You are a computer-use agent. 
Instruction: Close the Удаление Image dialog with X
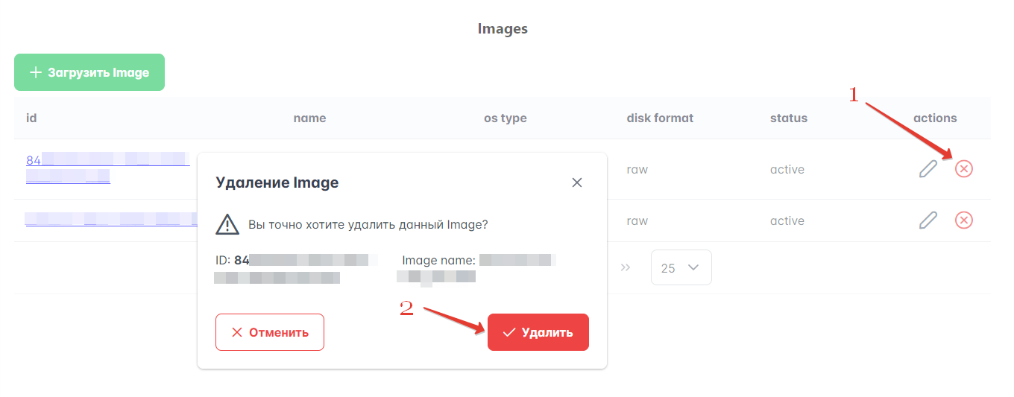[x=576, y=182]
